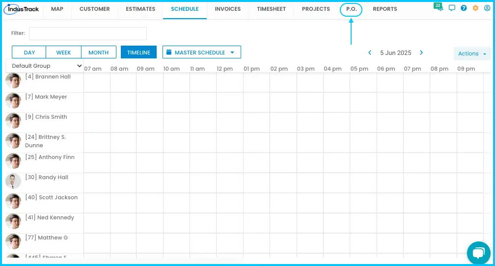Open the orange settings gear
495x266 pixels.
[x=475, y=8]
